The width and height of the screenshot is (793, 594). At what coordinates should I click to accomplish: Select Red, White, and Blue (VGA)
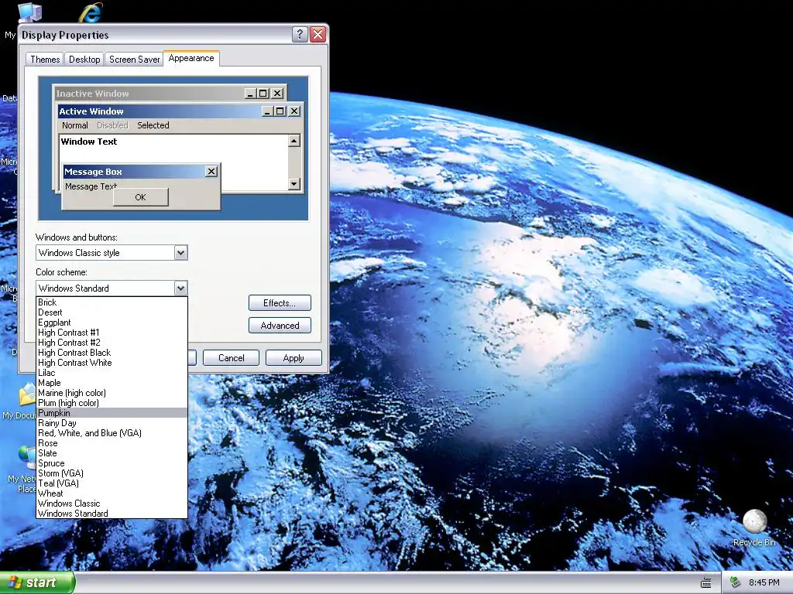(112, 433)
